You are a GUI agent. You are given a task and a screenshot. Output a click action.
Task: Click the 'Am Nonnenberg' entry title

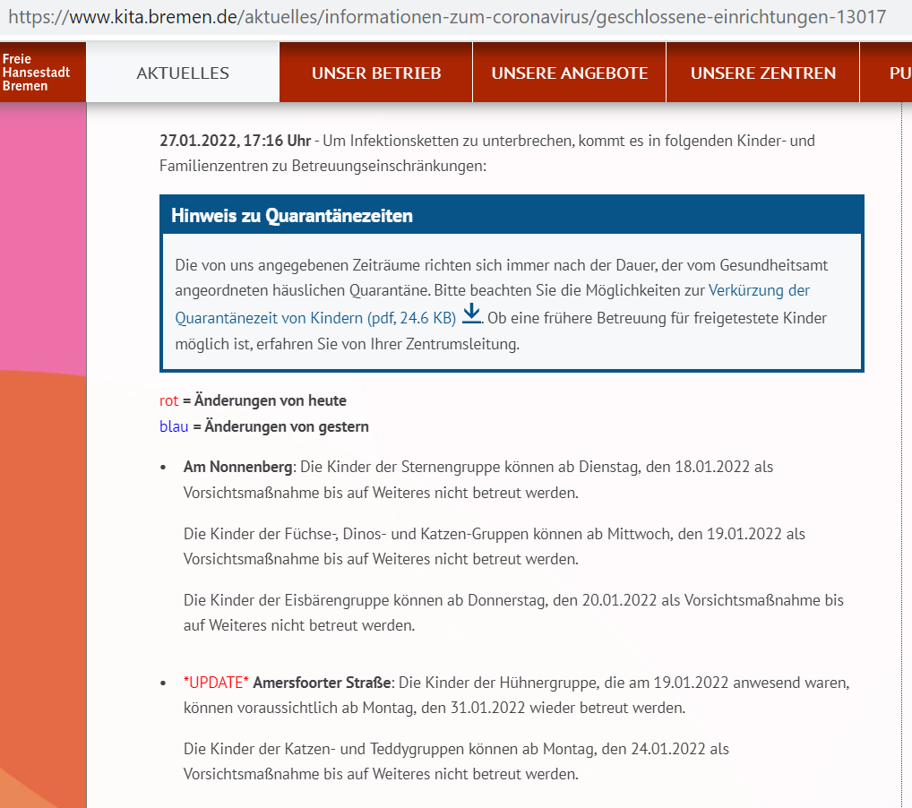238,467
